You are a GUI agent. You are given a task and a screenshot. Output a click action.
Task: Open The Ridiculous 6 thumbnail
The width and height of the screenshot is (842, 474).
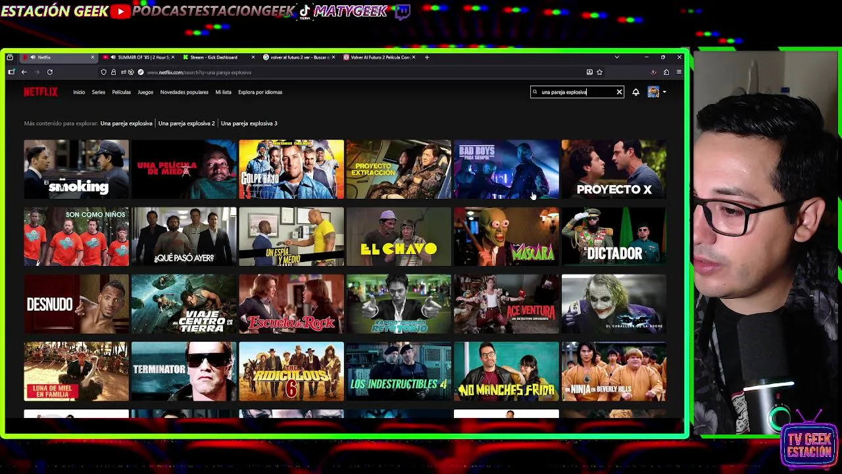coord(291,371)
